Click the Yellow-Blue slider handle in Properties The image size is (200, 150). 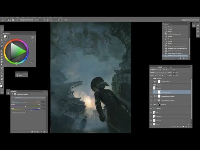[31, 110]
